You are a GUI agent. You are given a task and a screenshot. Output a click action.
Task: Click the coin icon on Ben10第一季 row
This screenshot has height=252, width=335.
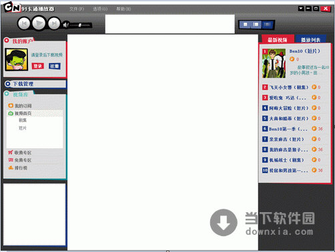tap(314, 128)
